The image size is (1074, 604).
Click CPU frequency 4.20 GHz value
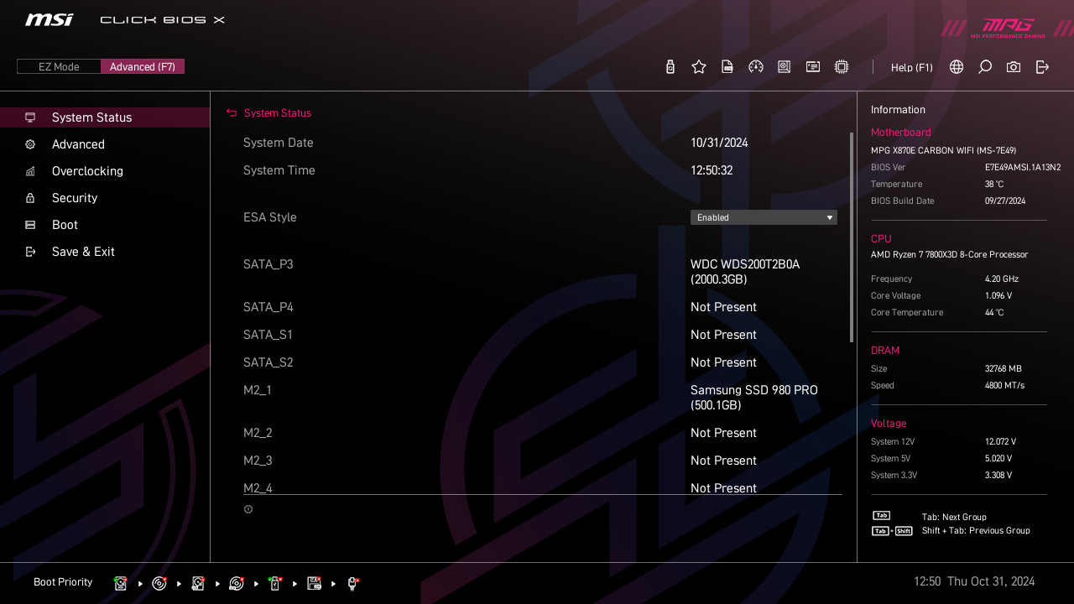[1002, 279]
